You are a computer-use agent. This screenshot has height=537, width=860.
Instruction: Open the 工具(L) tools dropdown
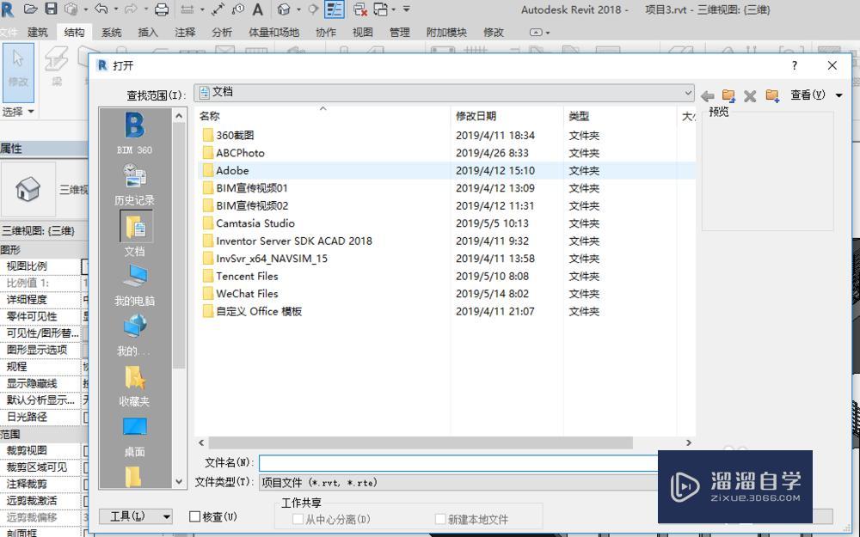136,516
